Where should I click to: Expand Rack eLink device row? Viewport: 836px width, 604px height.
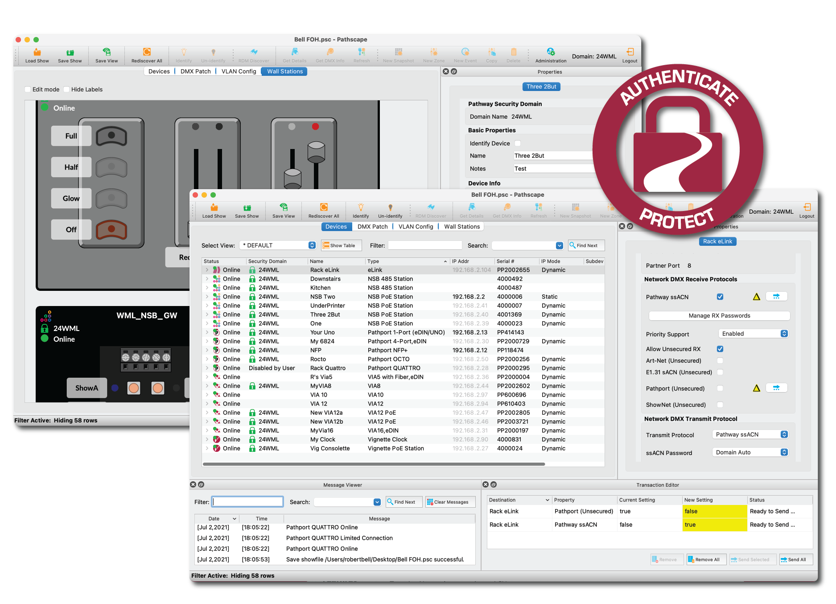pyautogui.click(x=207, y=270)
